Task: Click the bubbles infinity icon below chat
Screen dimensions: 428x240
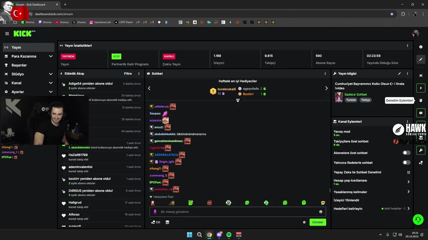Action: click(x=155, y=222)
